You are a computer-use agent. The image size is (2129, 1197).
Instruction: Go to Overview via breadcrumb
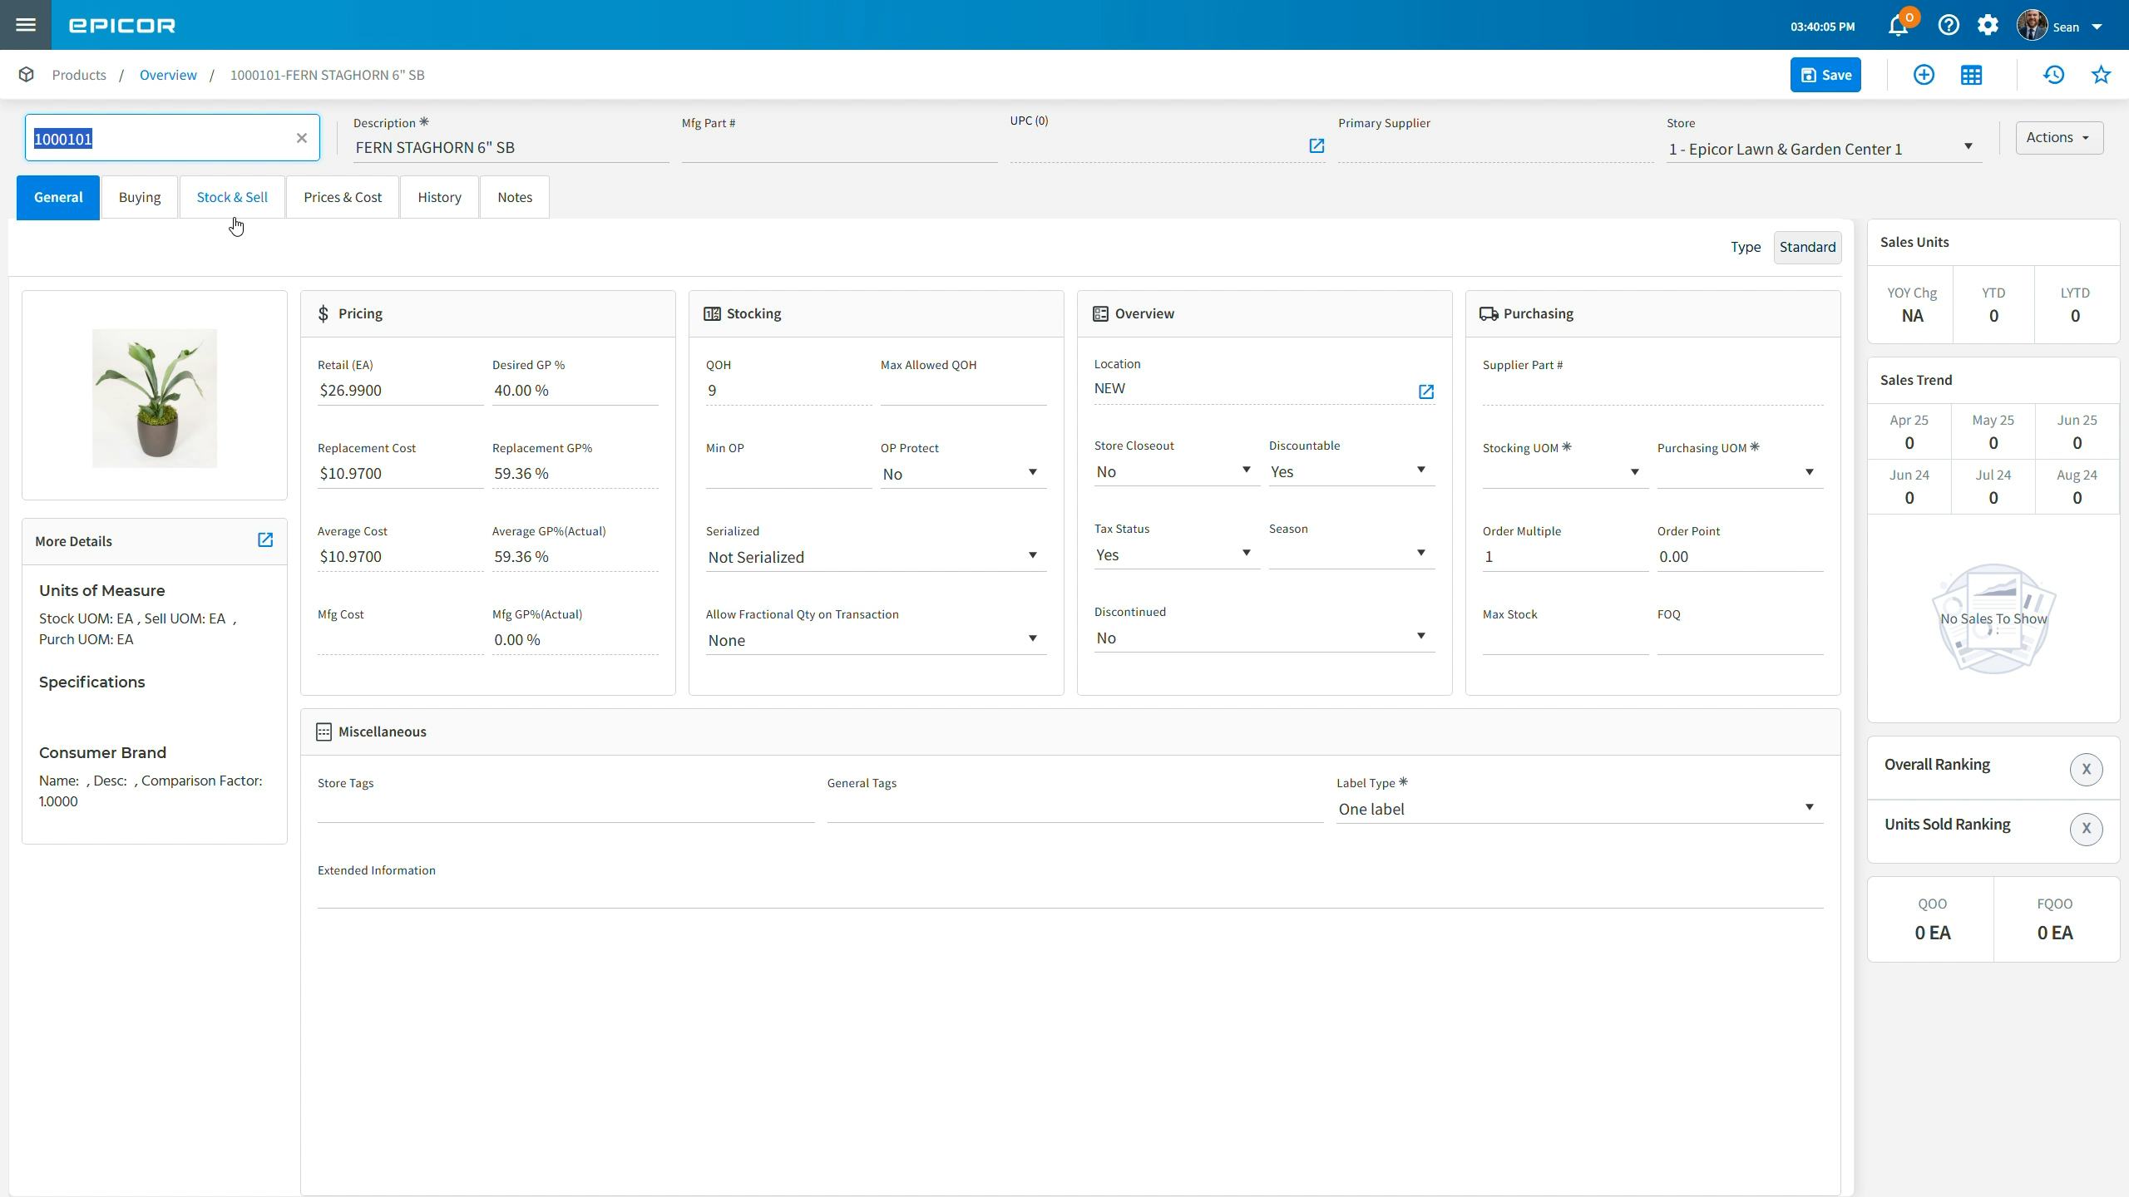coord(168,74)
